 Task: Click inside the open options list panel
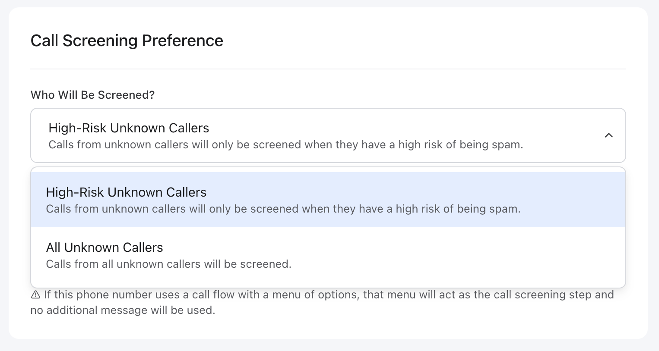328,227
